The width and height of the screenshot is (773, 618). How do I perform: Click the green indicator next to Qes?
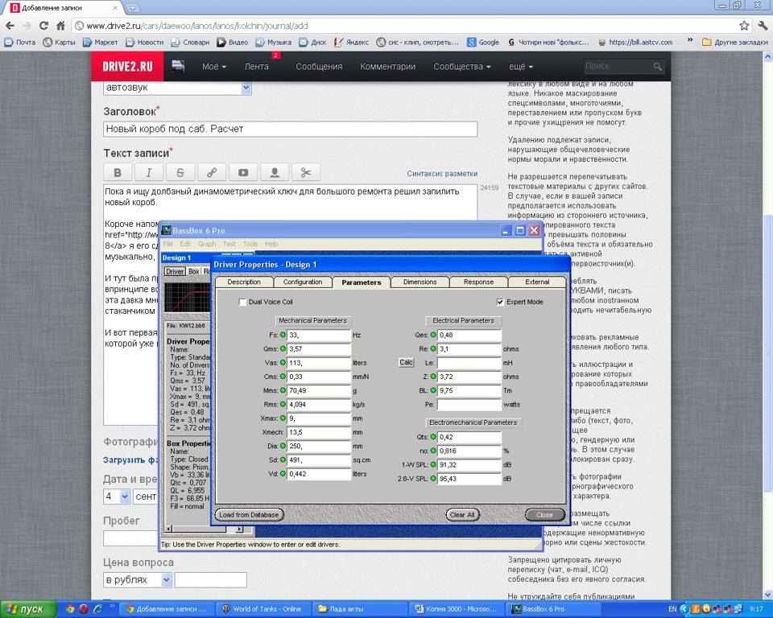click(433, 335)
